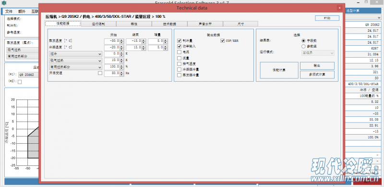Click the 性能计算 button
The height and width of the screenshot is (187, 384).
point(279,70)
